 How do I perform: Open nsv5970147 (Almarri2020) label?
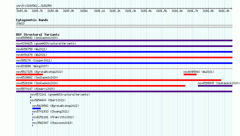pyautogui.click(x=36, y=89)
